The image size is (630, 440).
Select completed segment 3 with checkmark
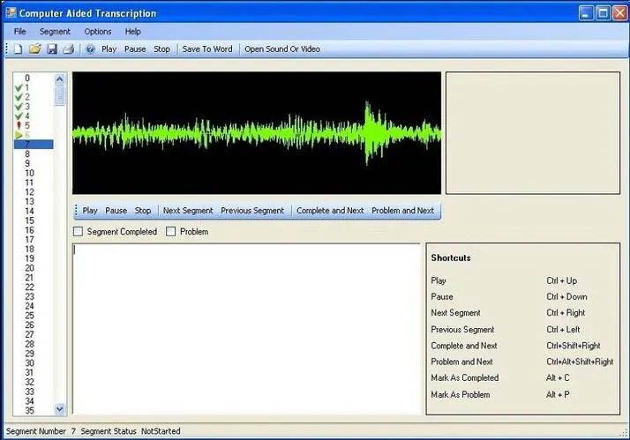click(22, 107)
